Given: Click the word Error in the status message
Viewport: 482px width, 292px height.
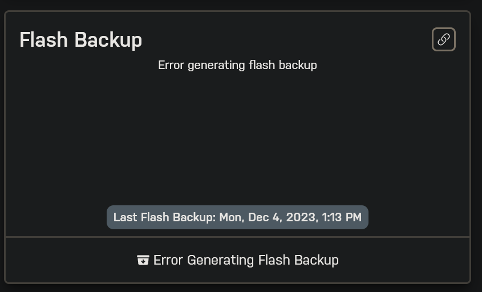Looking at the screenshot, I should (x=171, y=65).
